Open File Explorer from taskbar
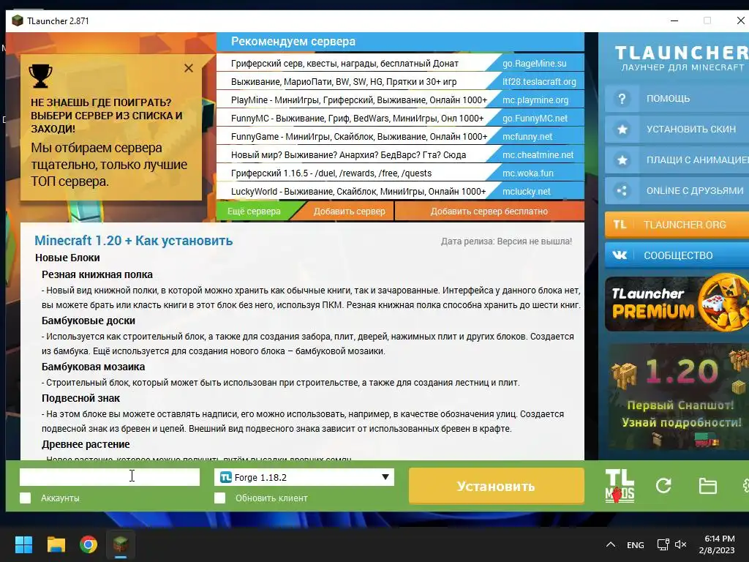 (56, 544)
